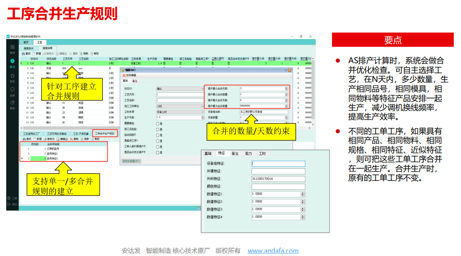Open the 工时来源 dropdown
This screenshot has height=256, width=461.
click(180, 112)
